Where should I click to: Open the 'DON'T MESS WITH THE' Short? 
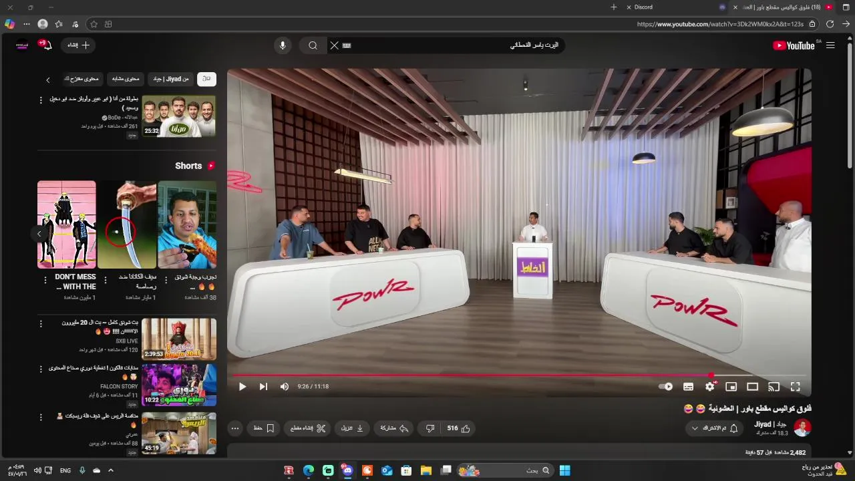pos(67,224)
